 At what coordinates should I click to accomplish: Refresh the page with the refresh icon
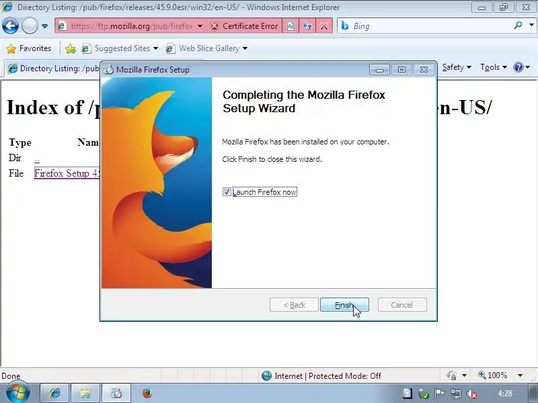pyautogui.click(x=307, y=26)
